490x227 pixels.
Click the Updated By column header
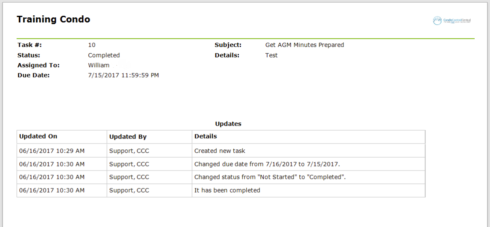click(128, 137)
